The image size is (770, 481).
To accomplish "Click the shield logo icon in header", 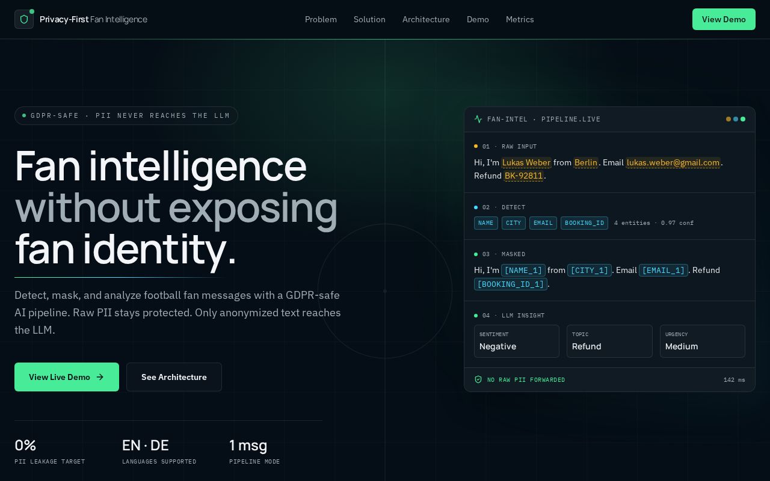I will click(24, 19).
